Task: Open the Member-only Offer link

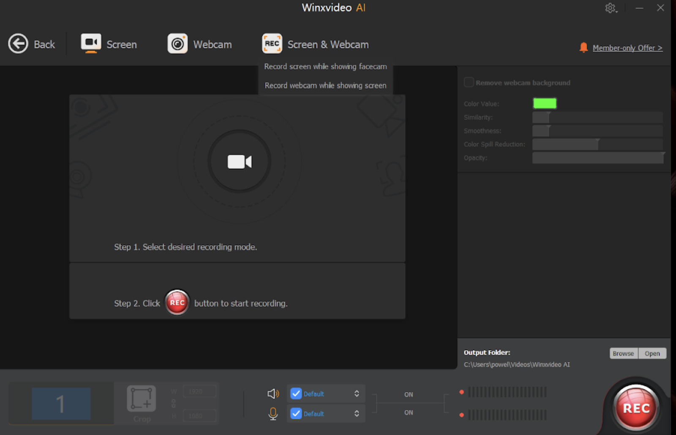Action: coord(627,48)
